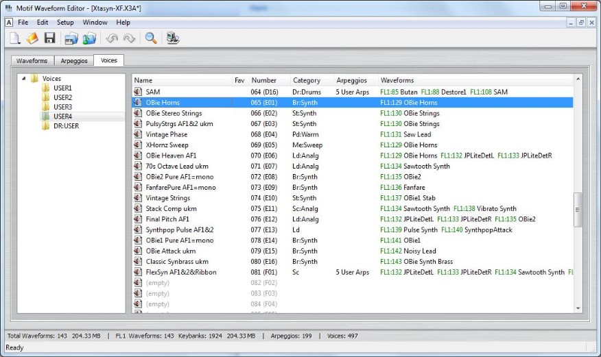Click the 5 User Arps cell for SAM
Viewport: 601px width, 357px height.
click(x=352, y=92)
